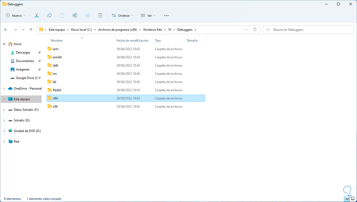Go forward with the right arrow
The width and height of the screenshot is (357, 202).
coord(15,30)
